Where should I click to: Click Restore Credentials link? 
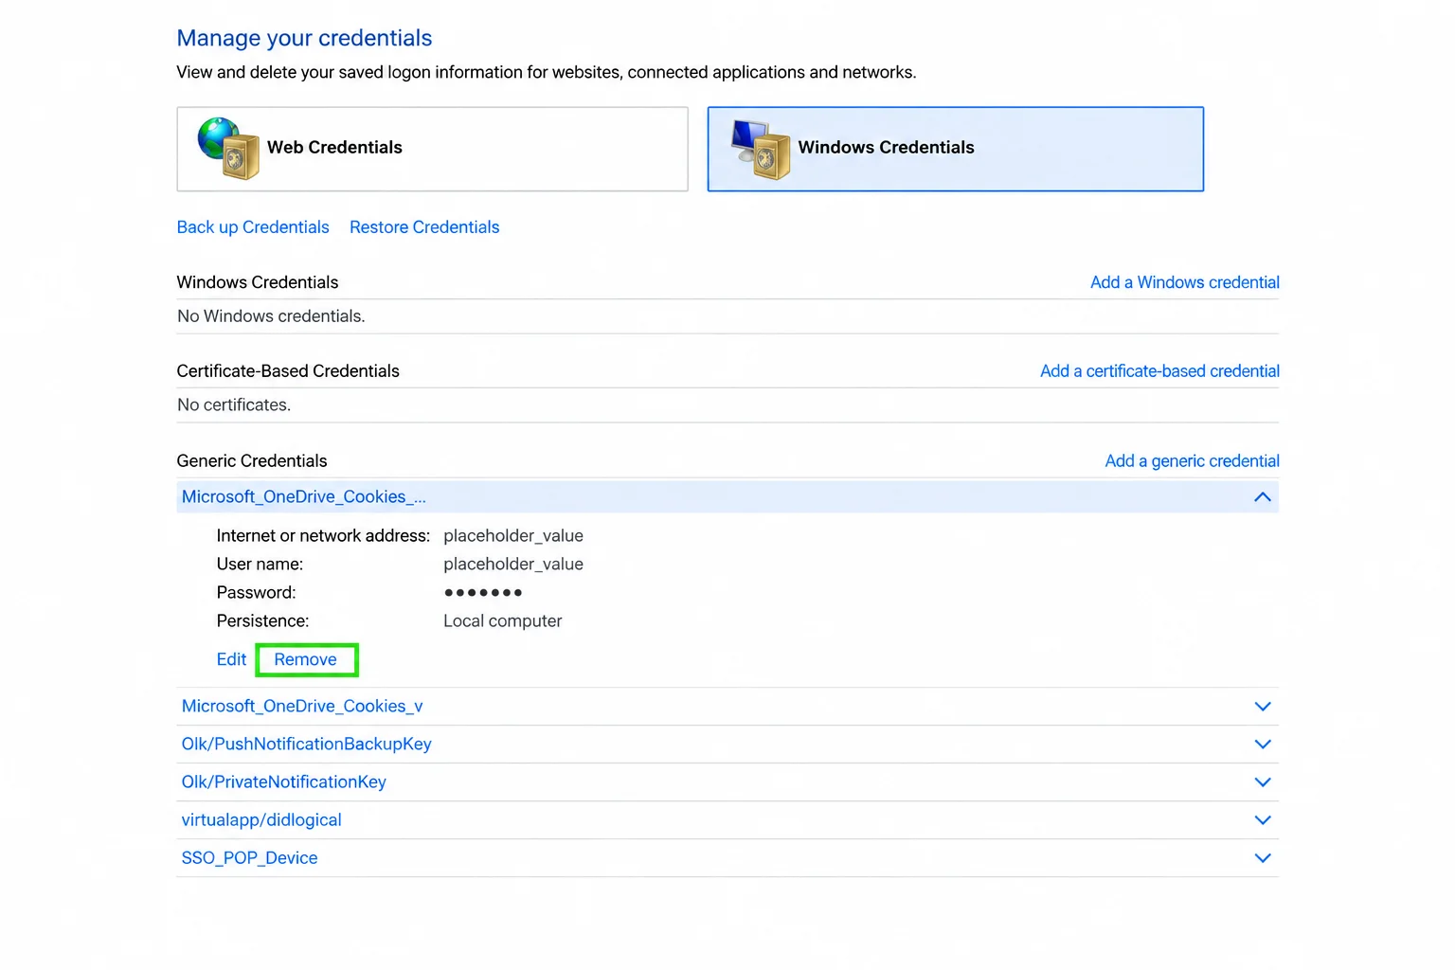[x=424, y=227]
